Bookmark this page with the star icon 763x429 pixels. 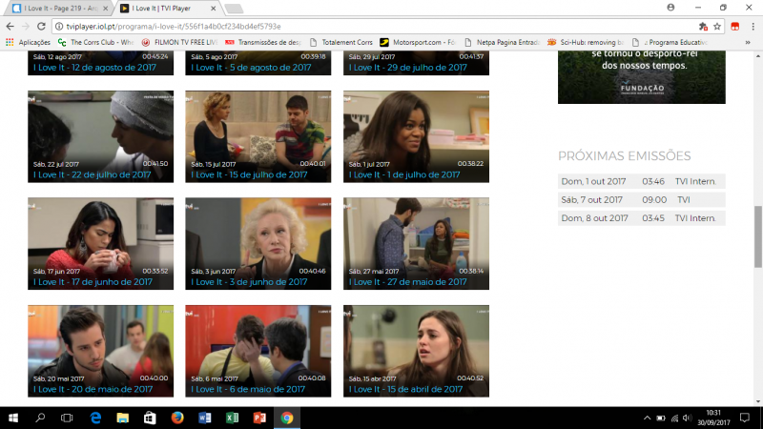click(717, 27)
